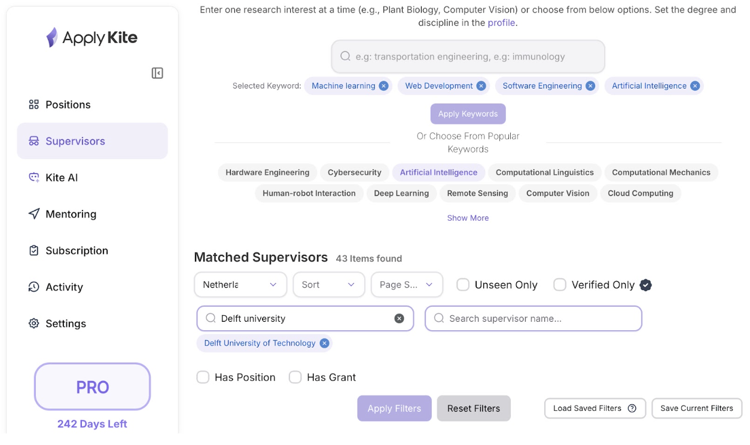Screen dimensions: 750x445
Task: Remove the Machine learning keyword chip
Action: [x=383, y=86]
